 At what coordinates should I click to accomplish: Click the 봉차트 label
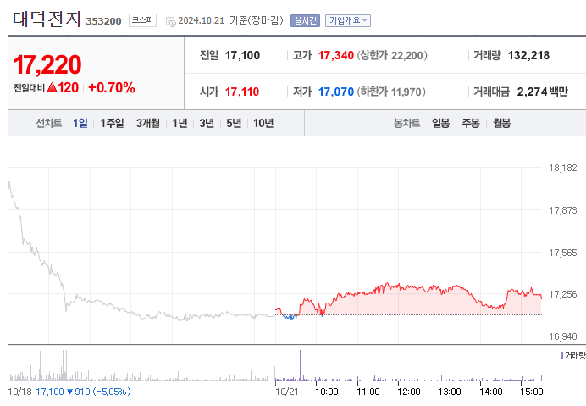pyautogui.click(x=406, y=123)
